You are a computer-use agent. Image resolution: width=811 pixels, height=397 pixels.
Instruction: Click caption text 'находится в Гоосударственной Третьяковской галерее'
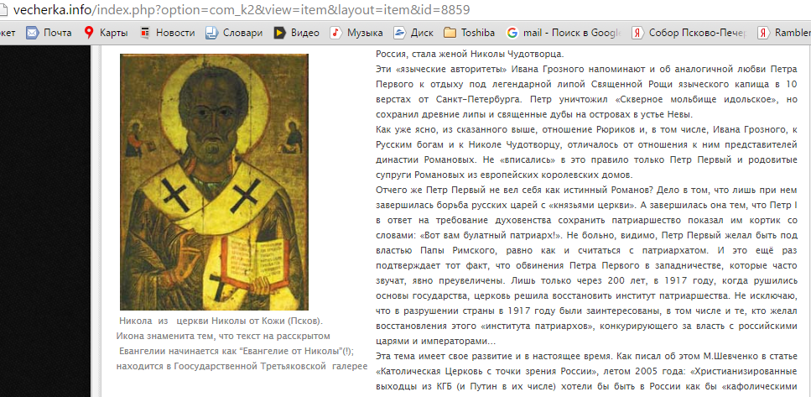click(x=242, y=367)
